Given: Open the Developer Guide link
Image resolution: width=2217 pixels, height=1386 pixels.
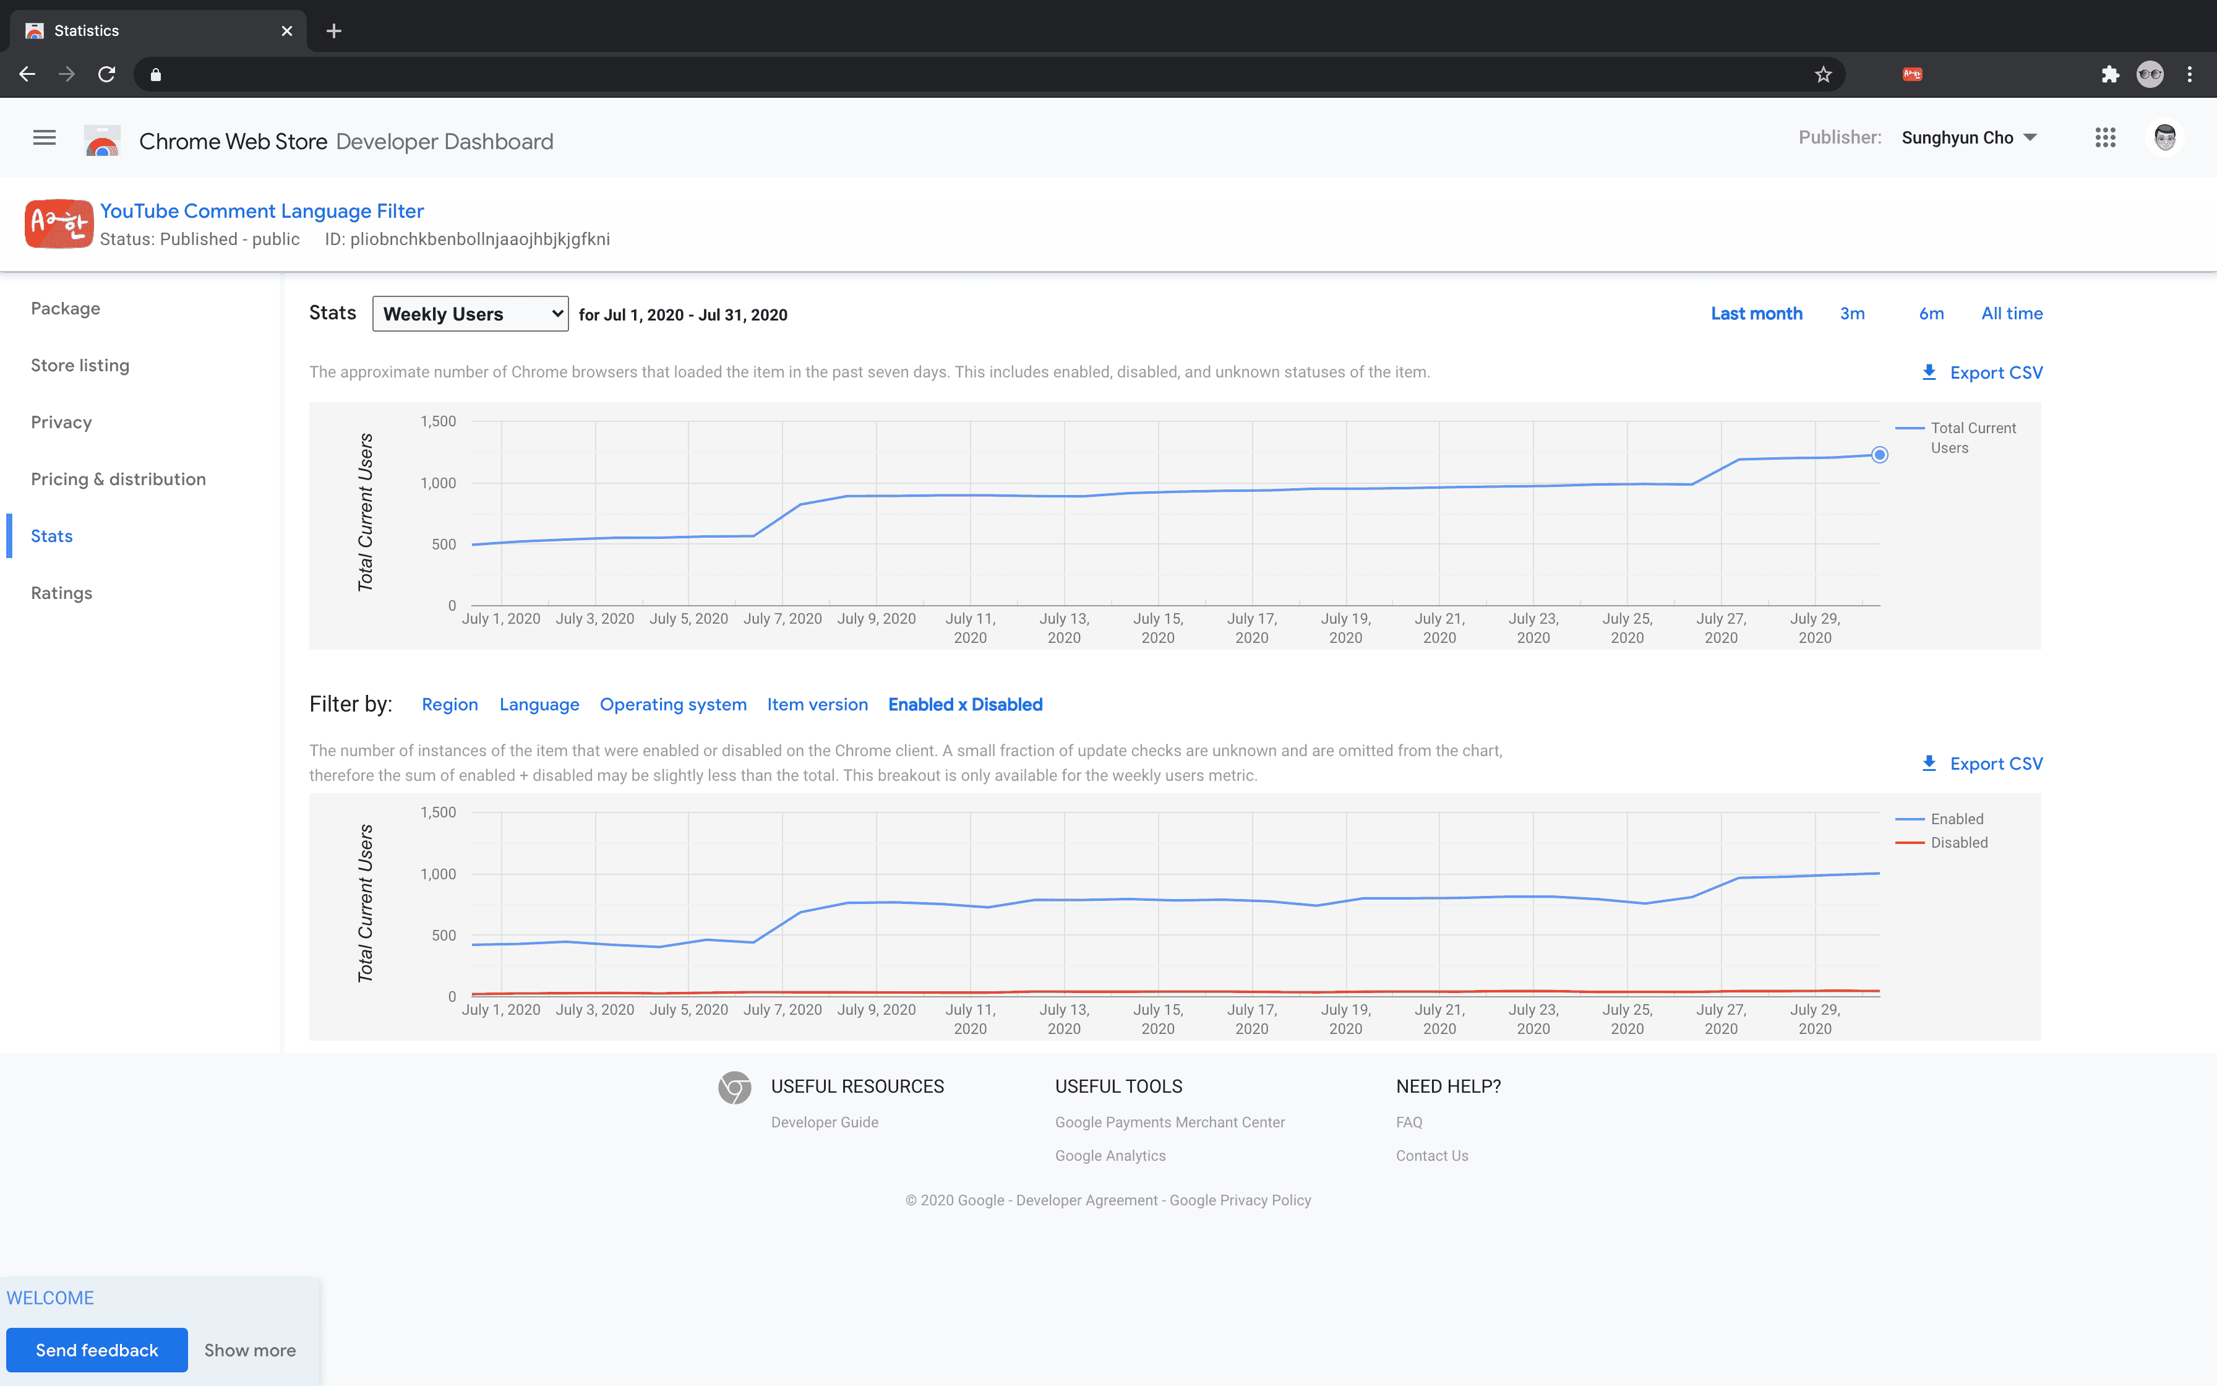Looking at the screenshot, I should pyautogui.click(x=823, y=1122).
